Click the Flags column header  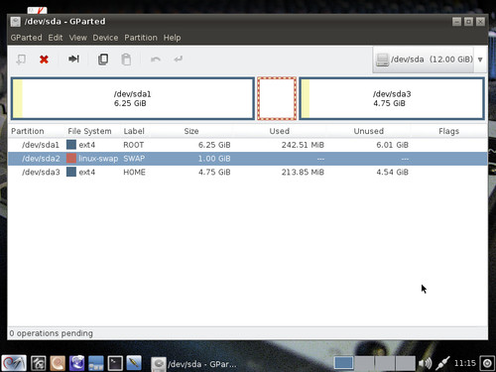(x=448, y=131)
